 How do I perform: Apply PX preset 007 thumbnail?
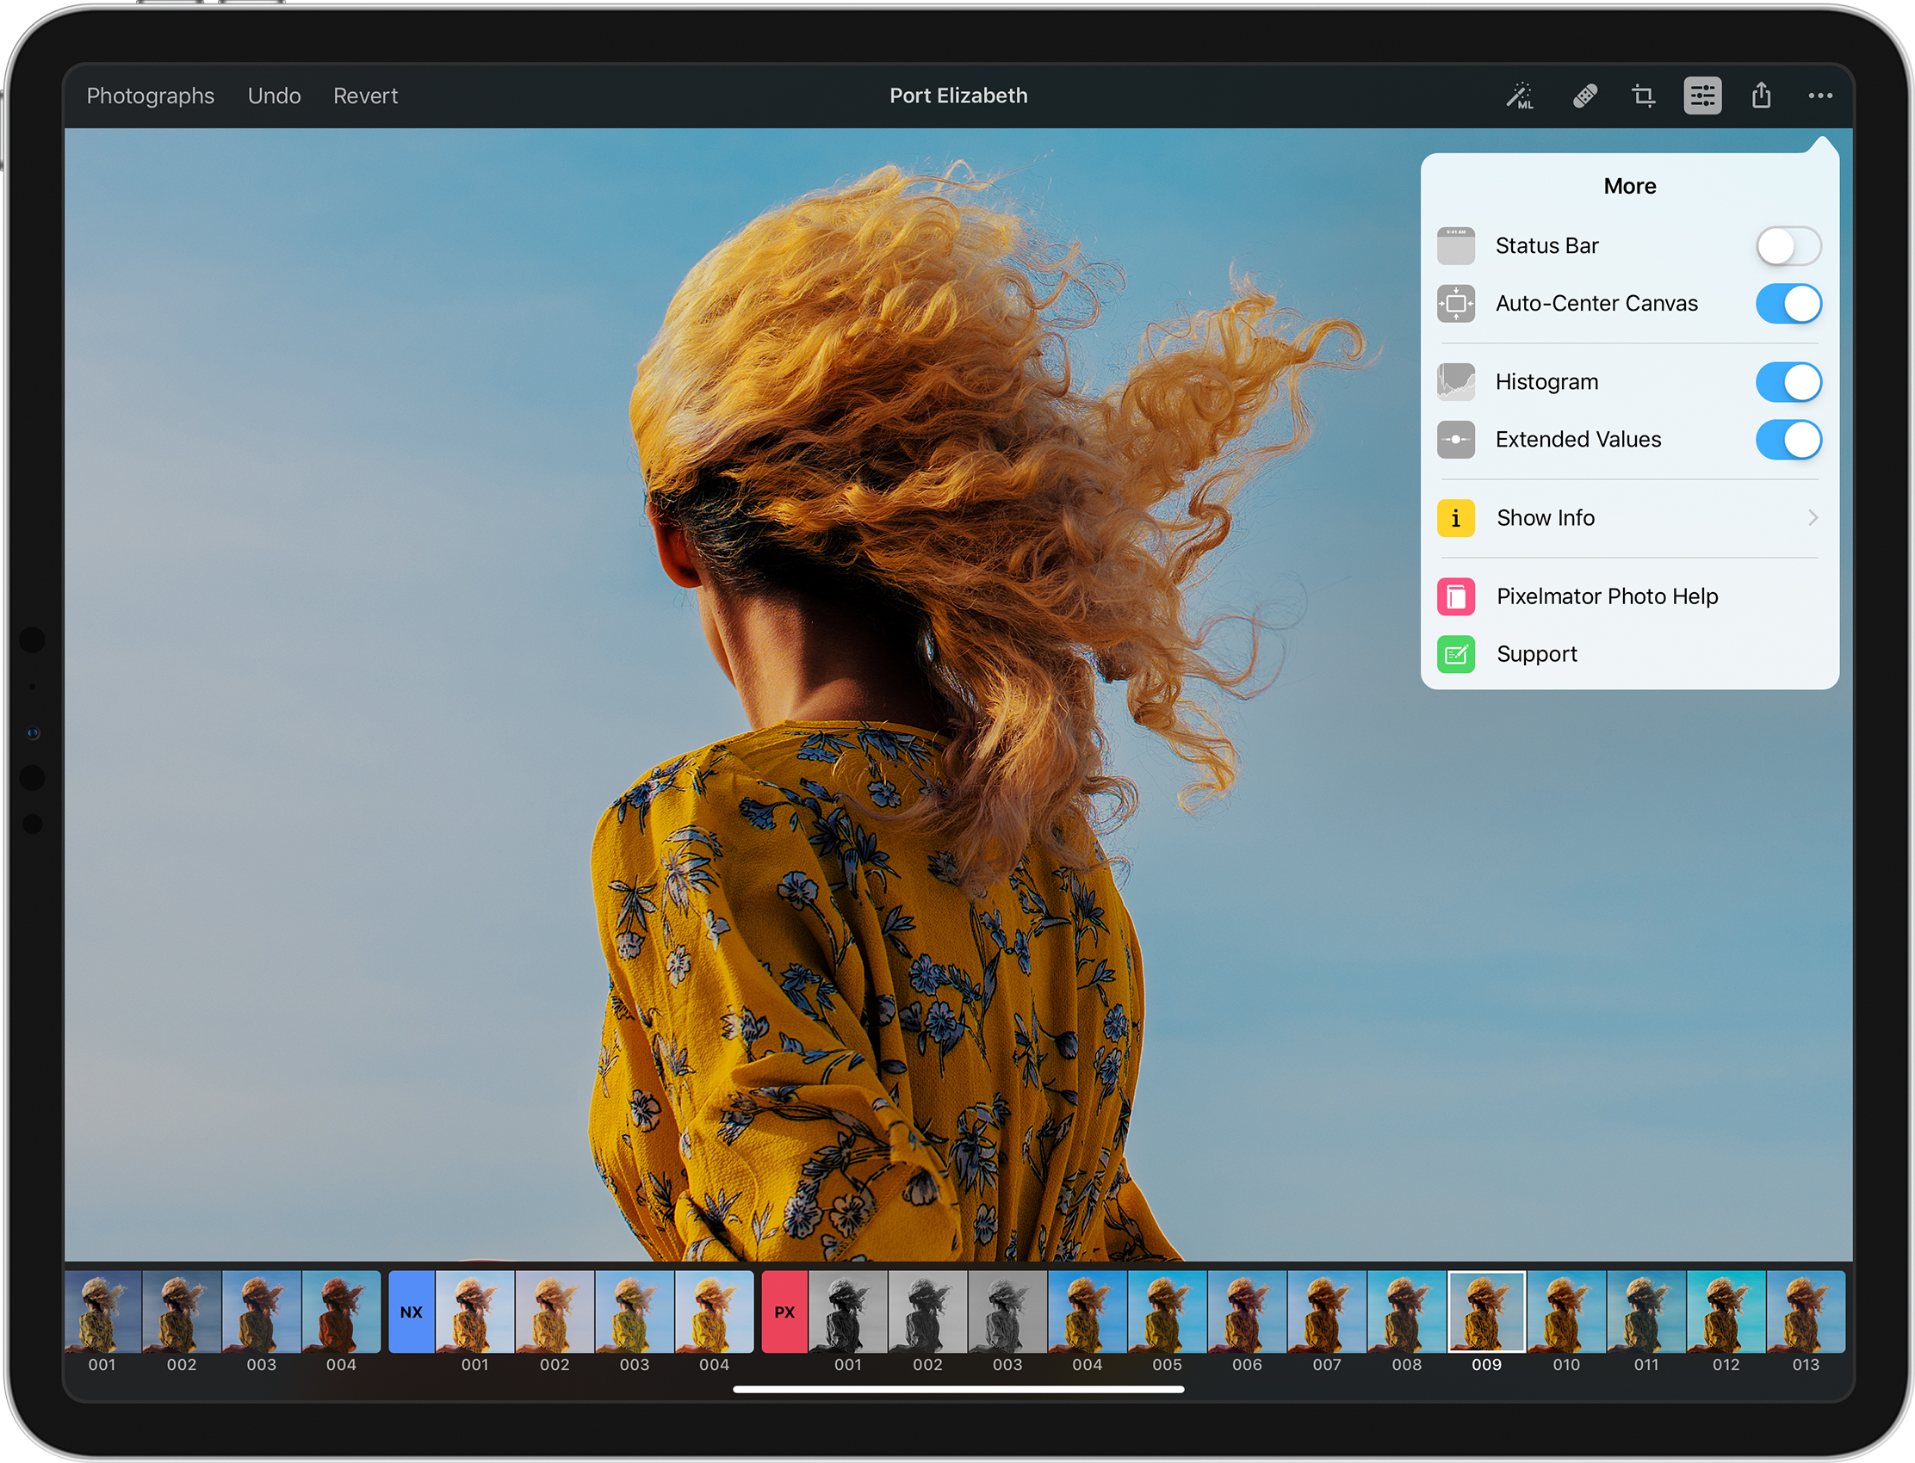pos(1327,1312)
